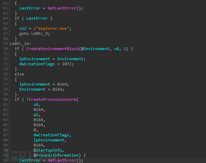Click the else keyword on line 75
The width and height of the screenshot is (206, 163).
point(19,74)
